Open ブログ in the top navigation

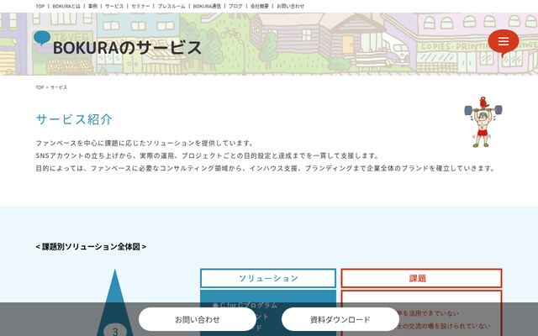pyautogui.click(x=235, y=6)
